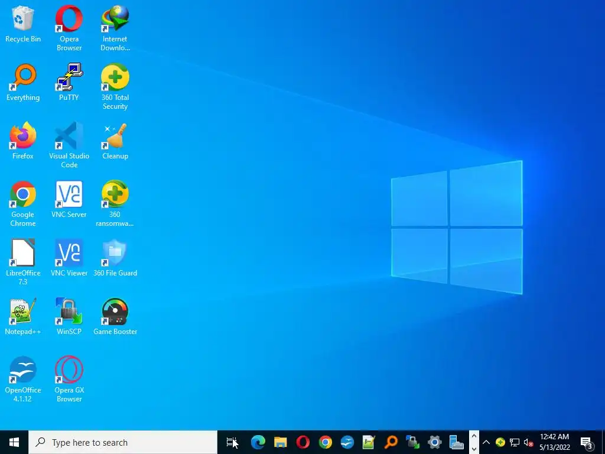This screenshot has width=605, height=454.
Task: Launch Microsoft Edge from the taskbar
Action: [258, 442]
